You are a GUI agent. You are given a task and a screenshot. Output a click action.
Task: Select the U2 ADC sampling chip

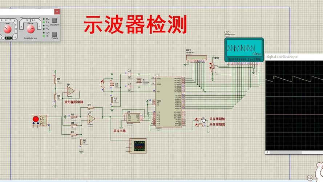(x=133, y=118)
